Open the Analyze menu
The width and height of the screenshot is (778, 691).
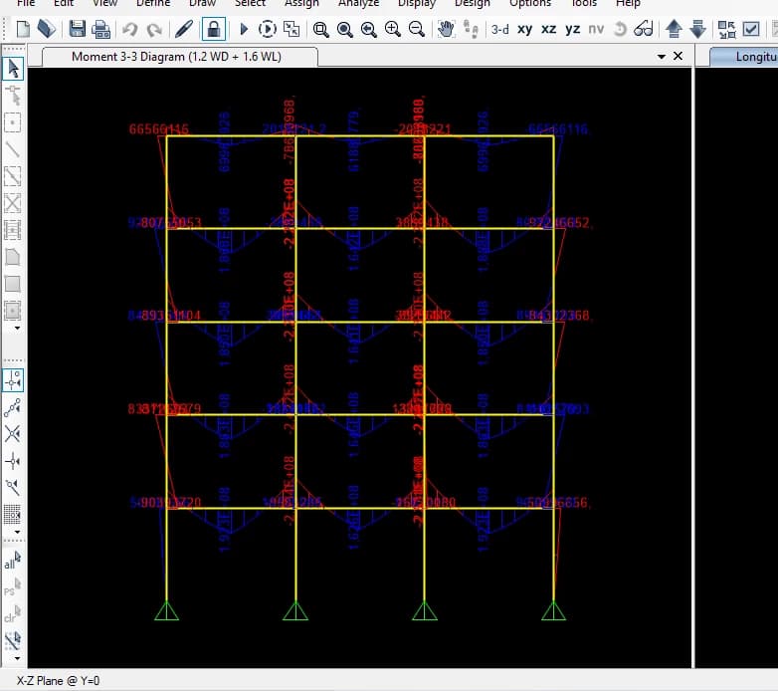[359, 3]
